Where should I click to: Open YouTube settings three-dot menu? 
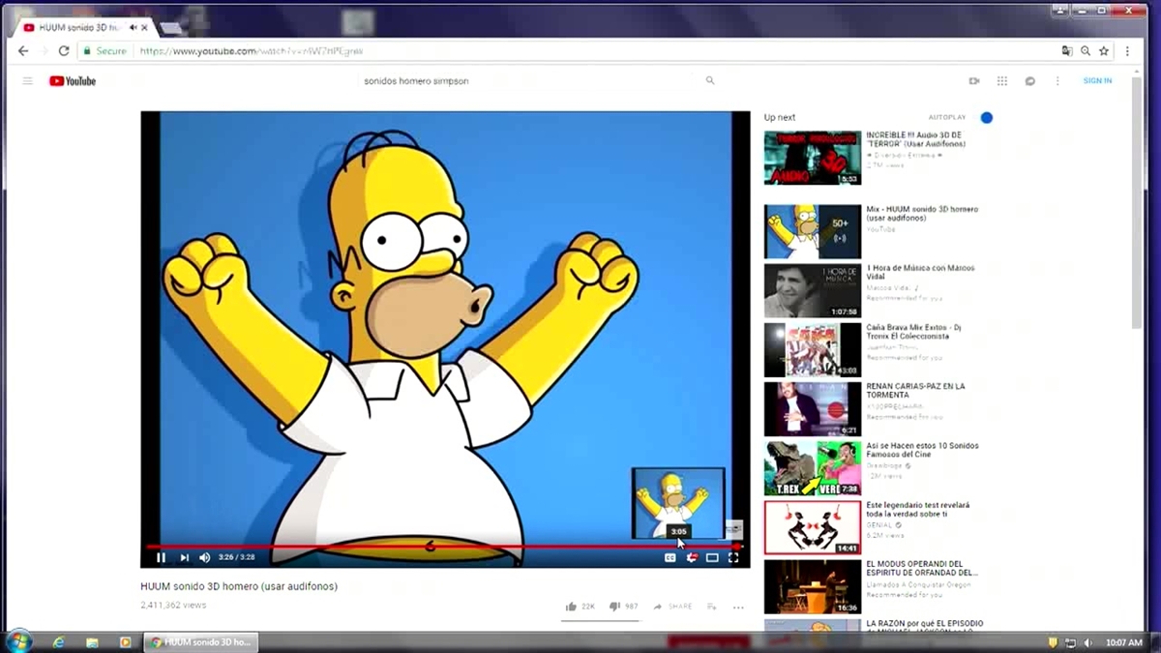(1057, 81)
